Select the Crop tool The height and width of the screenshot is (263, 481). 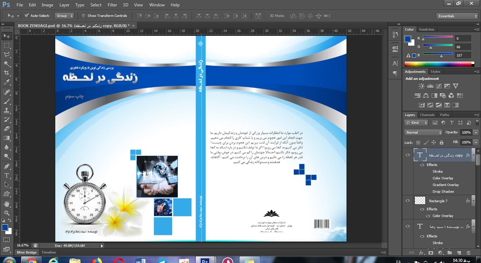tap(7, 73)
